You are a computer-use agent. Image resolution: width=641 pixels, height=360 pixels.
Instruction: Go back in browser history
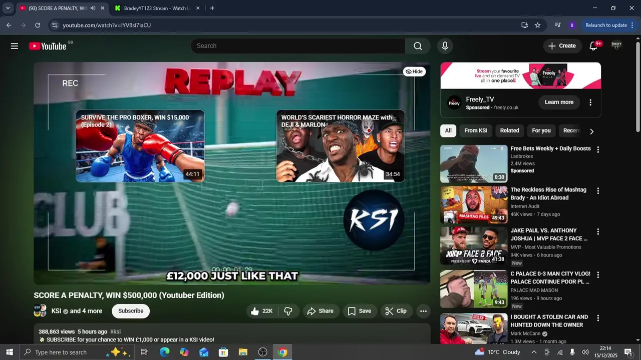click(x=9, y=25)
